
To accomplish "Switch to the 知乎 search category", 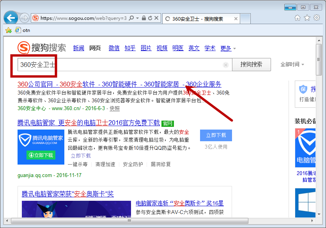I will pyautogui.click(x=130, y=48).
